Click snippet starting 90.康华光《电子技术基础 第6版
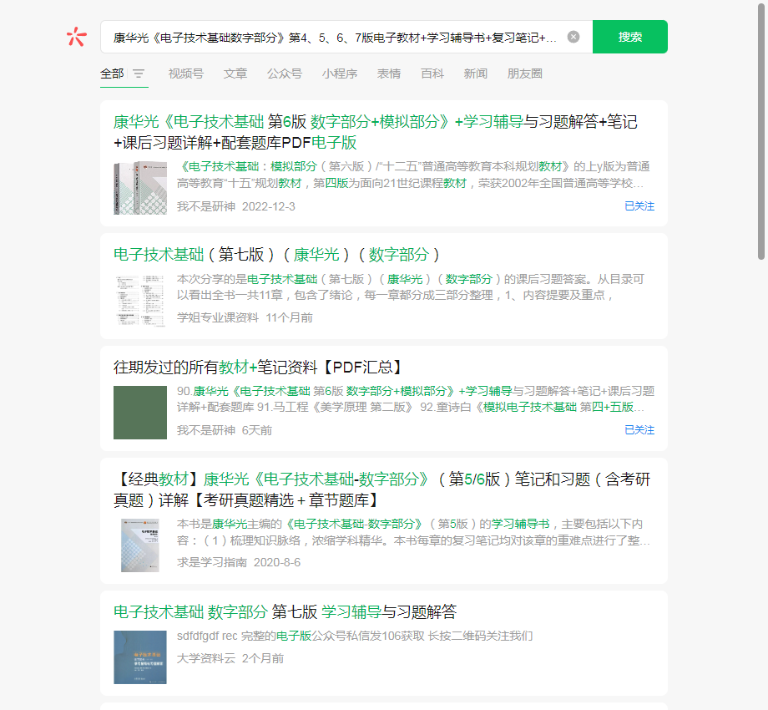768x710 pixels. (416, 399)
